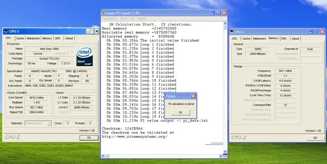Close the right CPU-Z Memory window
The width and height of the screenshot is (327, 164).
tap(322, 32)
